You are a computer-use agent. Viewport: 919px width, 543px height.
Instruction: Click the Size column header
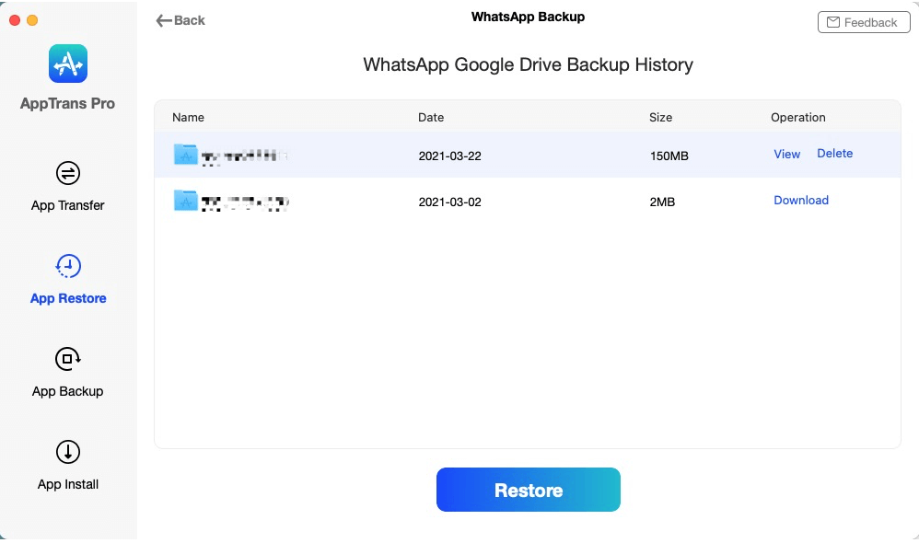[660, 117]
